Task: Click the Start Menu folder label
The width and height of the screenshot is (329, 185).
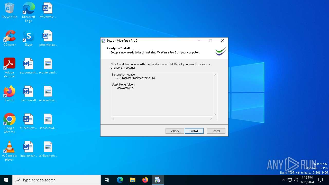Action: [123, 85]
